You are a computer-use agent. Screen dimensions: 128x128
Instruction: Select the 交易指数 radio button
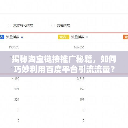click(x=53, y=25)
